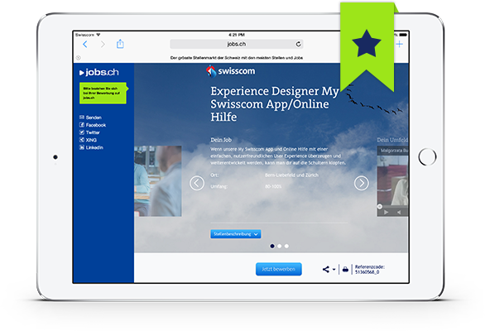Share the job on LinkedIn
The image size is (485, 331).
pos(91,147)
